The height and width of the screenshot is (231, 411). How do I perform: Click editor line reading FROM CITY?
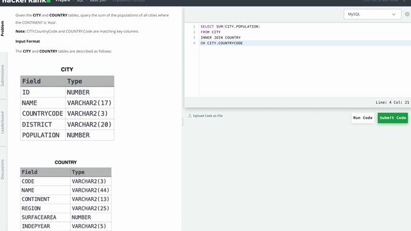(211, 32)
